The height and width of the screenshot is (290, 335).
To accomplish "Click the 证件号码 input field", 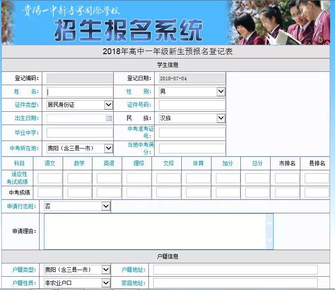I will pos(192,105).
